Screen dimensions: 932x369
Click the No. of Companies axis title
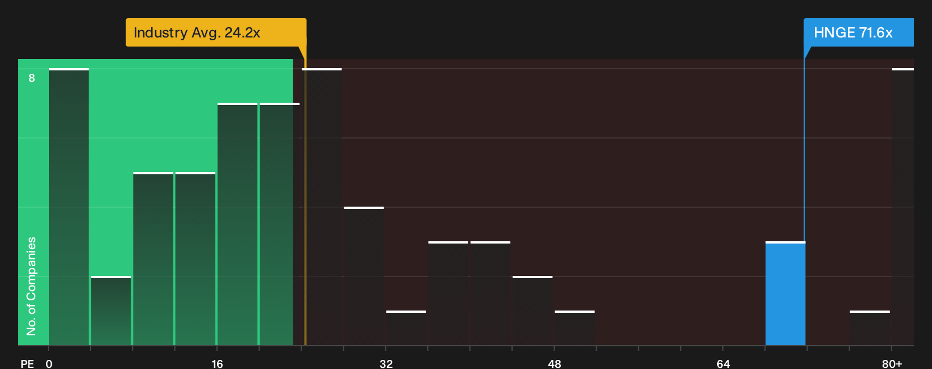(31, 286)
